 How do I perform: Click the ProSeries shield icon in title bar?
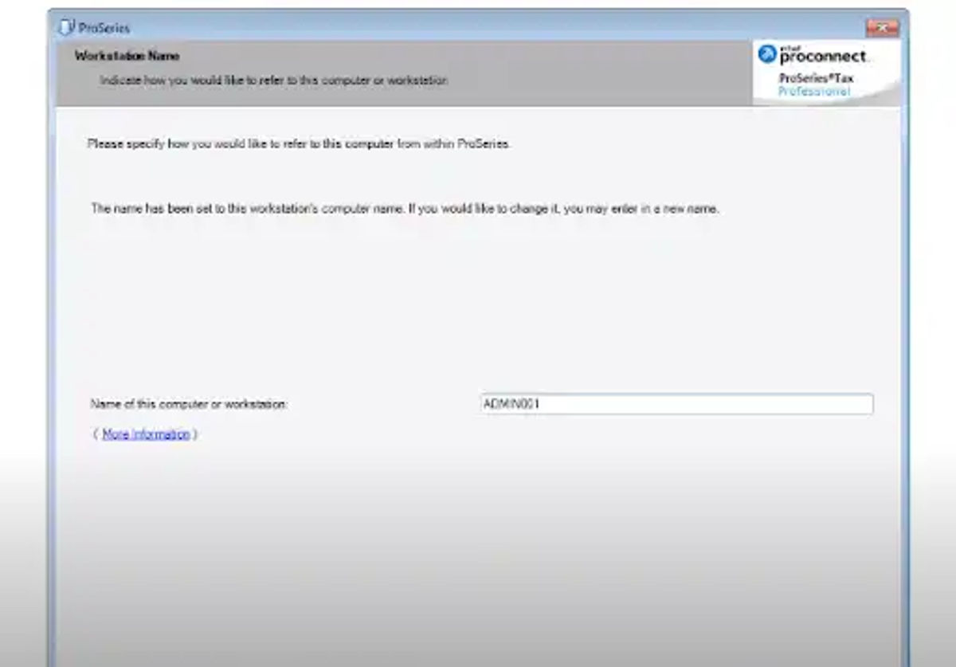pos(67,28)
